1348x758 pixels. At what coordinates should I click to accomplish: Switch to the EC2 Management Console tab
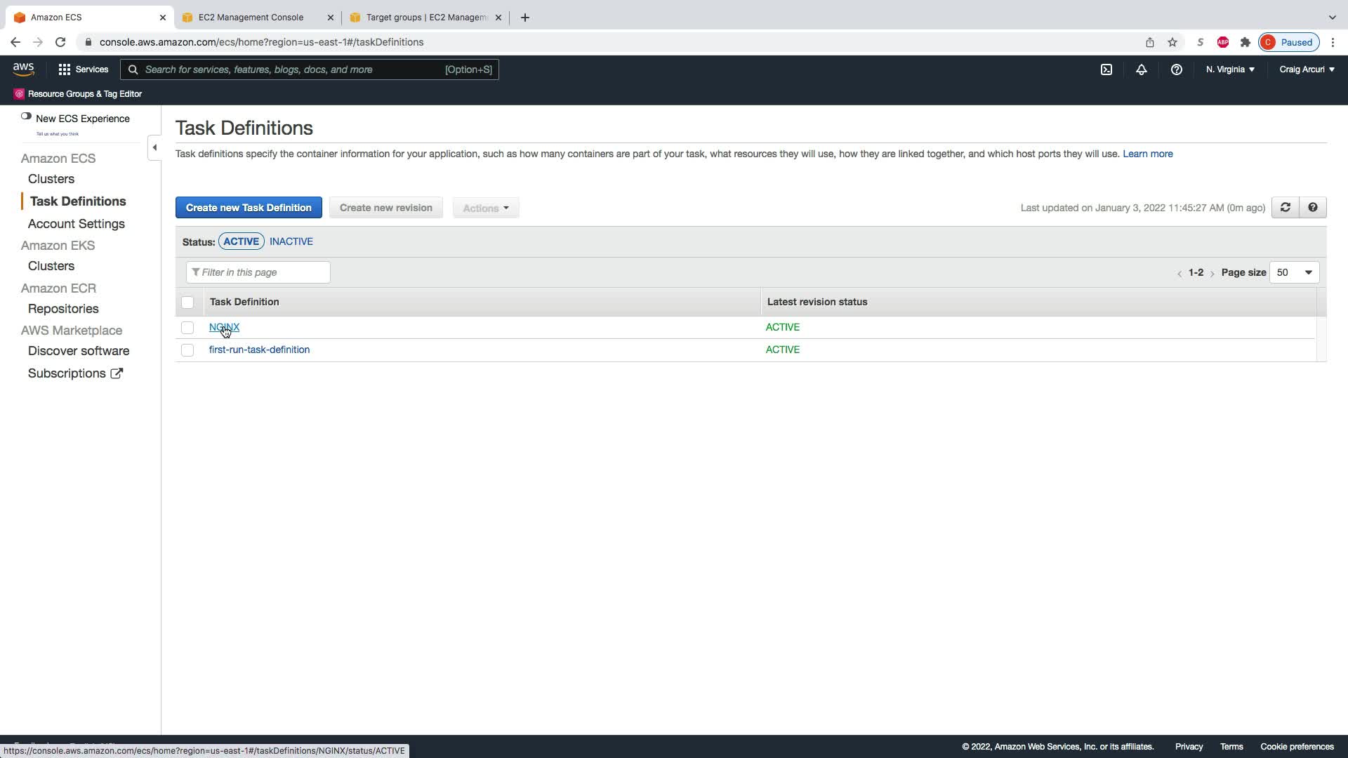[251, 18]
